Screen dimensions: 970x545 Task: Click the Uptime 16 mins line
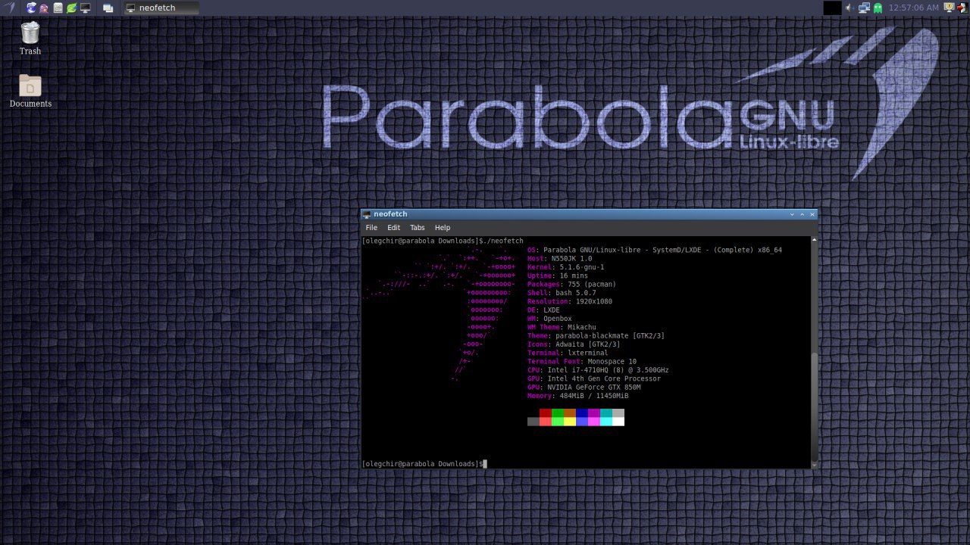pyautogui.click(x=558, y=276)
